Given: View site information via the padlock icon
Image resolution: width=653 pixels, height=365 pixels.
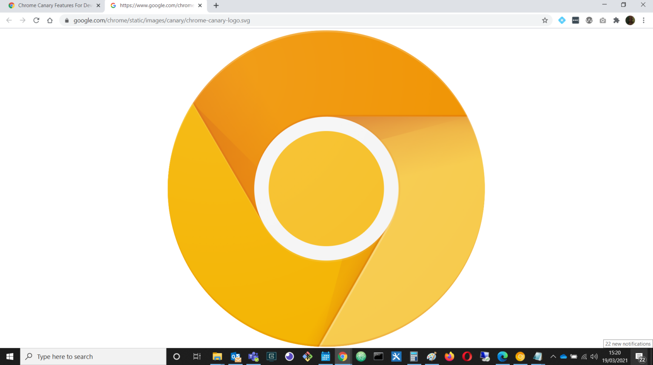Looking at the screenshot, I should tap(67, 20).
